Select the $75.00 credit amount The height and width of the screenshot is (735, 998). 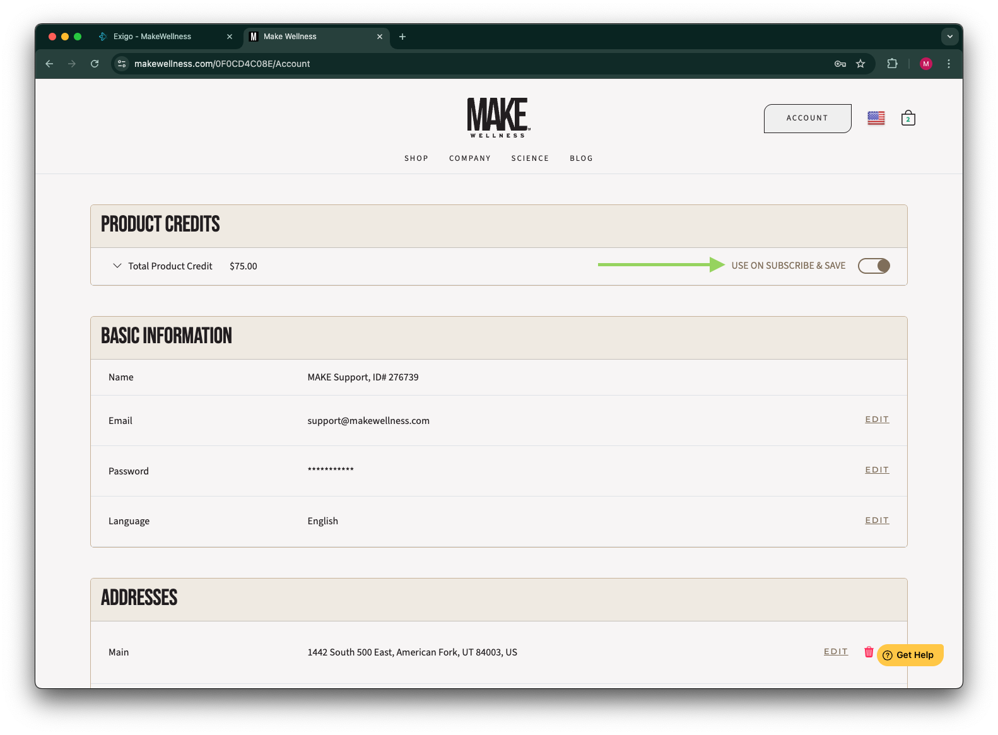[244, 266]
